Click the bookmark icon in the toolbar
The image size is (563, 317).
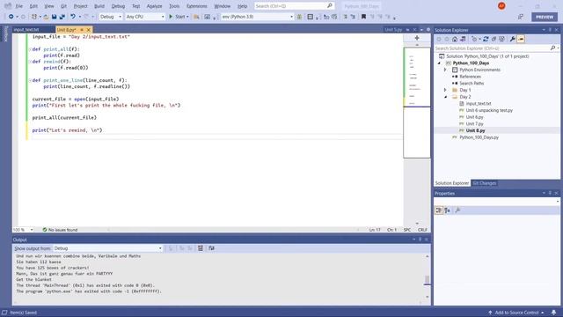[x=363, y=17]
